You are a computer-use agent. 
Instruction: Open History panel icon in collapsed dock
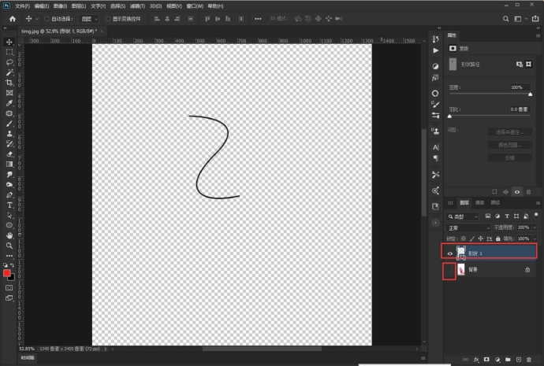(x=436, y=39)
